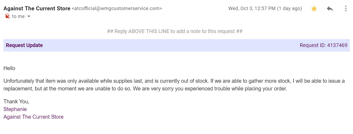This screenshot has width=353, height=134.
Task: Star this email from Against The Current Store
Action: 314,9
